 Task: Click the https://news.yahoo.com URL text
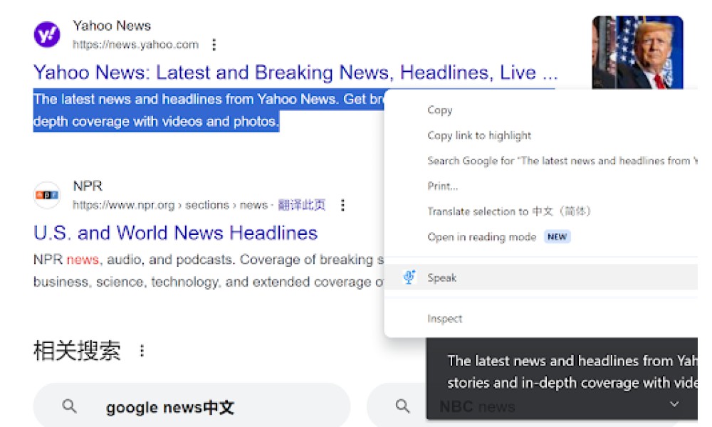[x=135, y=44]
